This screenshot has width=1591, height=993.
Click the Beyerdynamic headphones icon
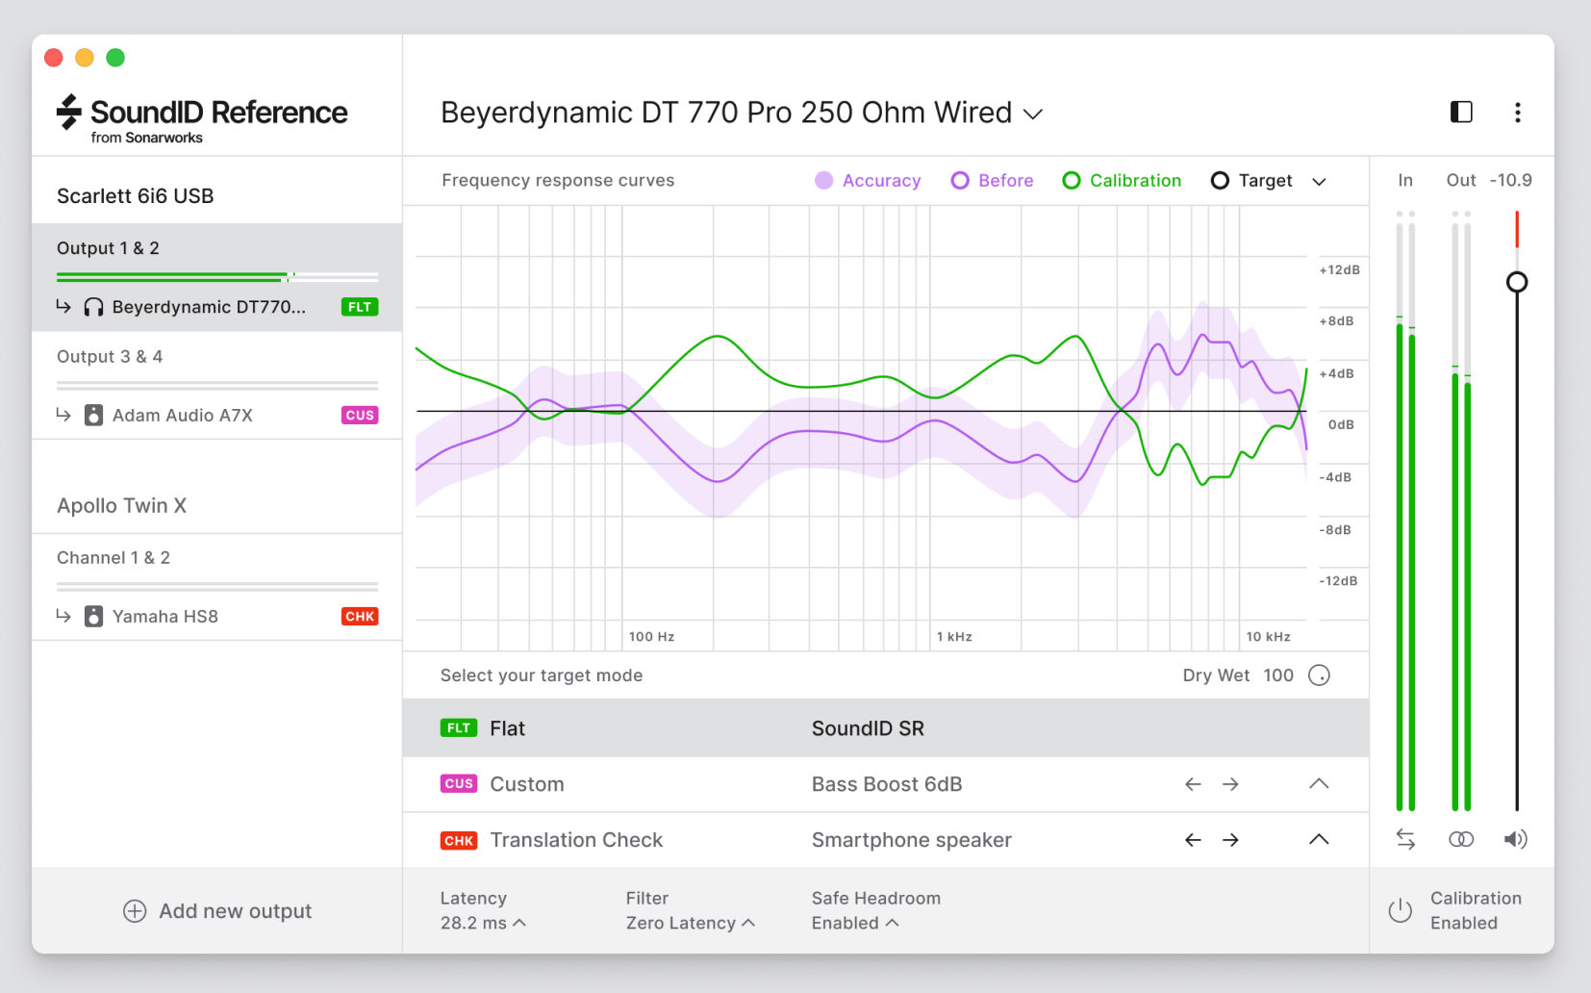93,307
